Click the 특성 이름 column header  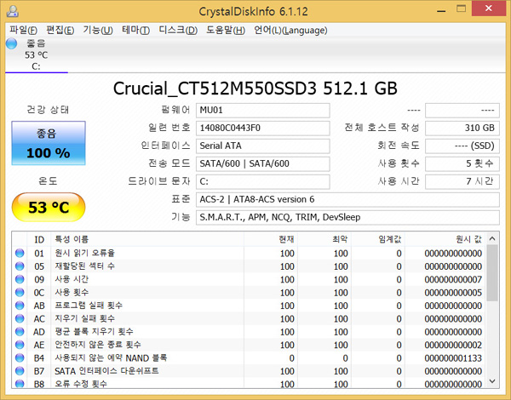(147, 239)
